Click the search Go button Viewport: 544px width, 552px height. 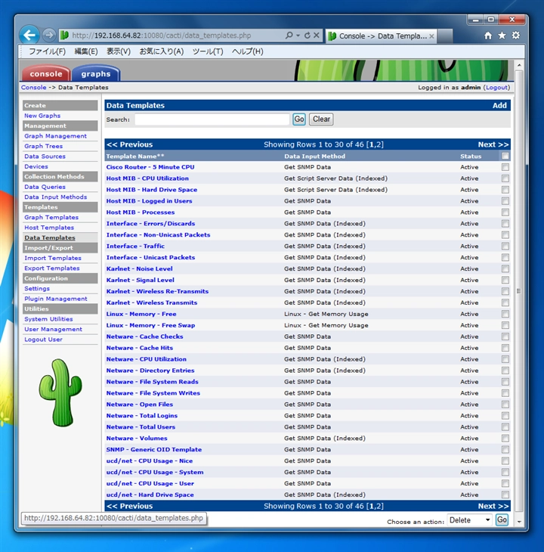tap(299, 119)
